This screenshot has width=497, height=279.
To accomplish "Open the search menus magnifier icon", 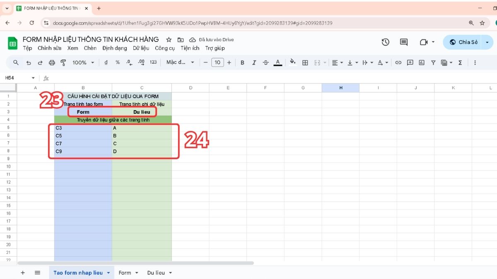I will point(16,62).
